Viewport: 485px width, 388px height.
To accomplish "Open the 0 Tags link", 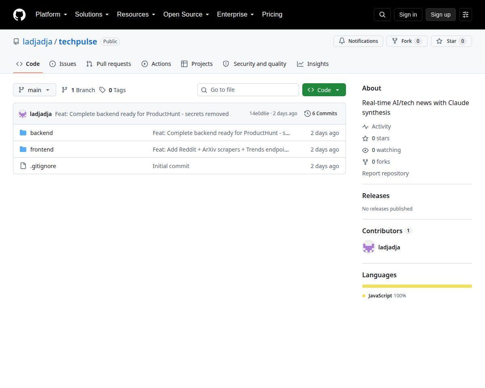I will 113,90.
